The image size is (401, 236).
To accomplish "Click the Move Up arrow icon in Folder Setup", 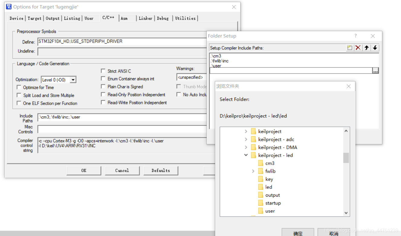I will click(367, 48).
